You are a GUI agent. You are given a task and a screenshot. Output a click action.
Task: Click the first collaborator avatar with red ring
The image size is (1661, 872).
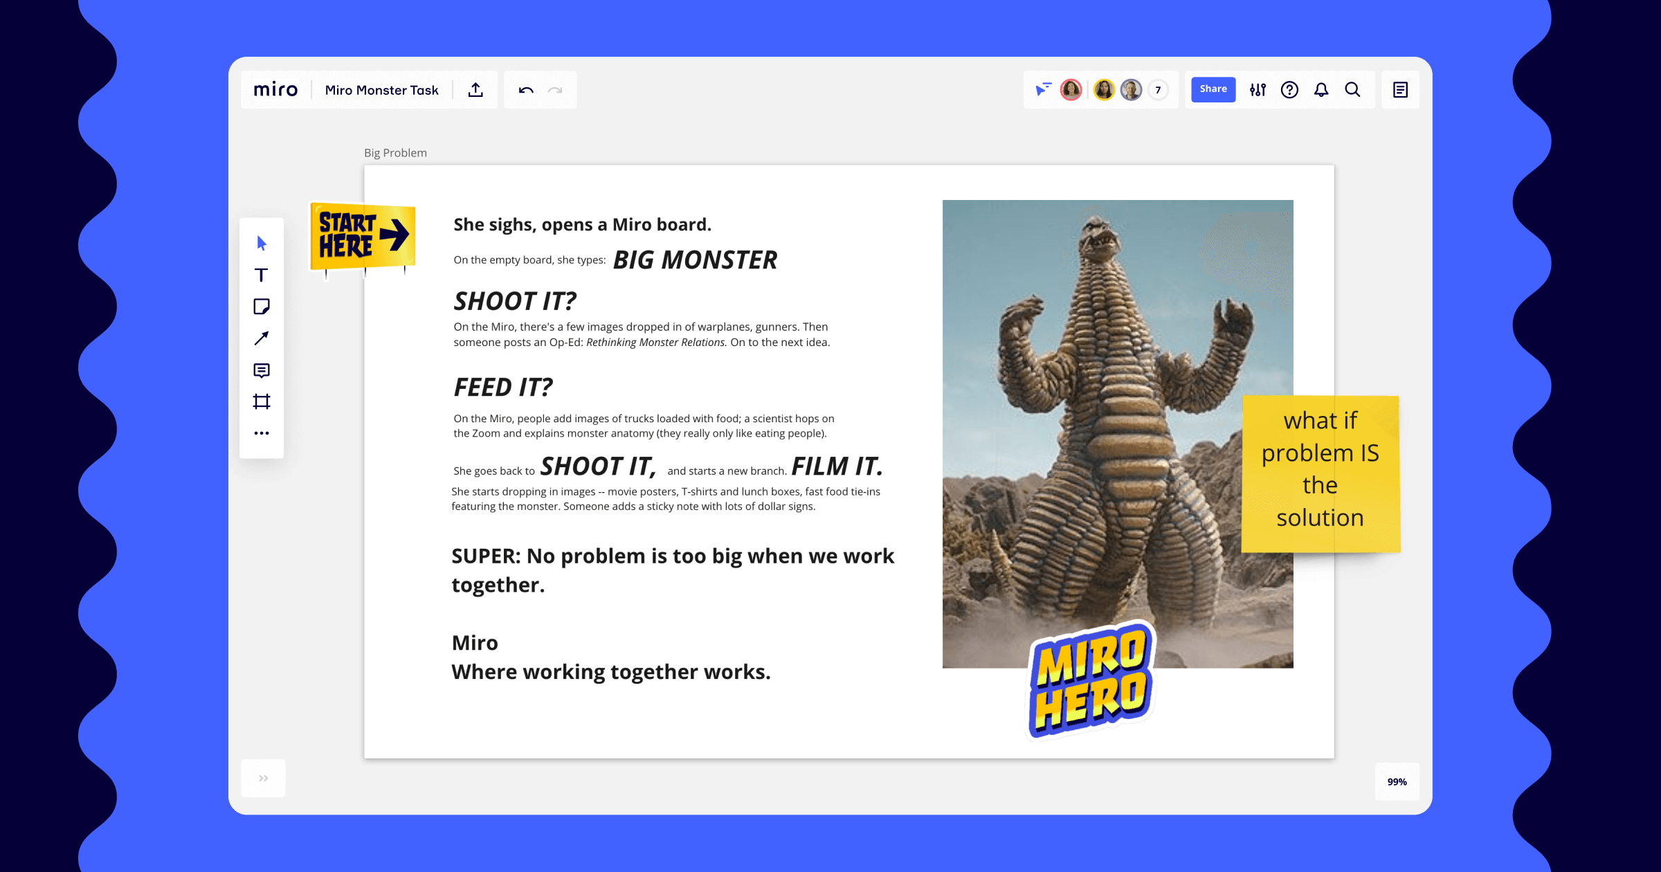1071,90
